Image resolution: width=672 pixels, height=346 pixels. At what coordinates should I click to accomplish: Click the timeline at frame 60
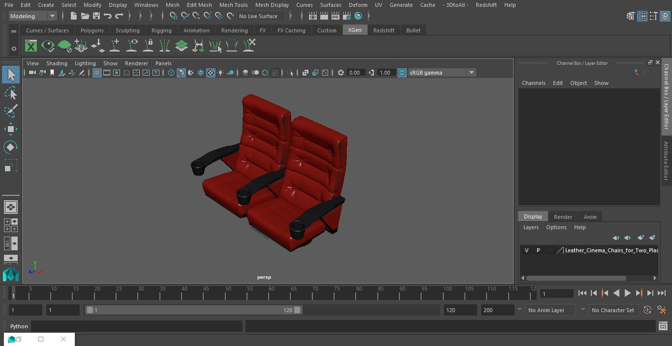point(272,293)
